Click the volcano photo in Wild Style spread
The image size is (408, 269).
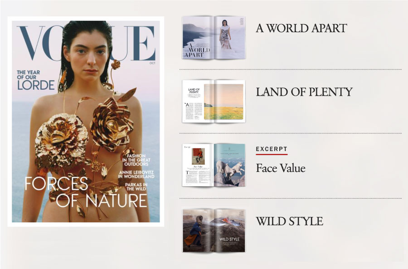coord(229,225)
